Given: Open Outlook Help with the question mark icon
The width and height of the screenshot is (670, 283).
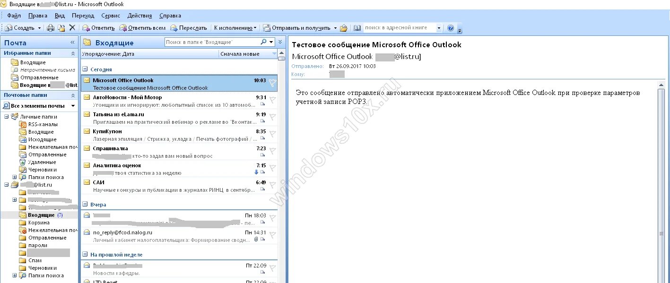Looking at the screenshot, I should (x=451, y=28).
